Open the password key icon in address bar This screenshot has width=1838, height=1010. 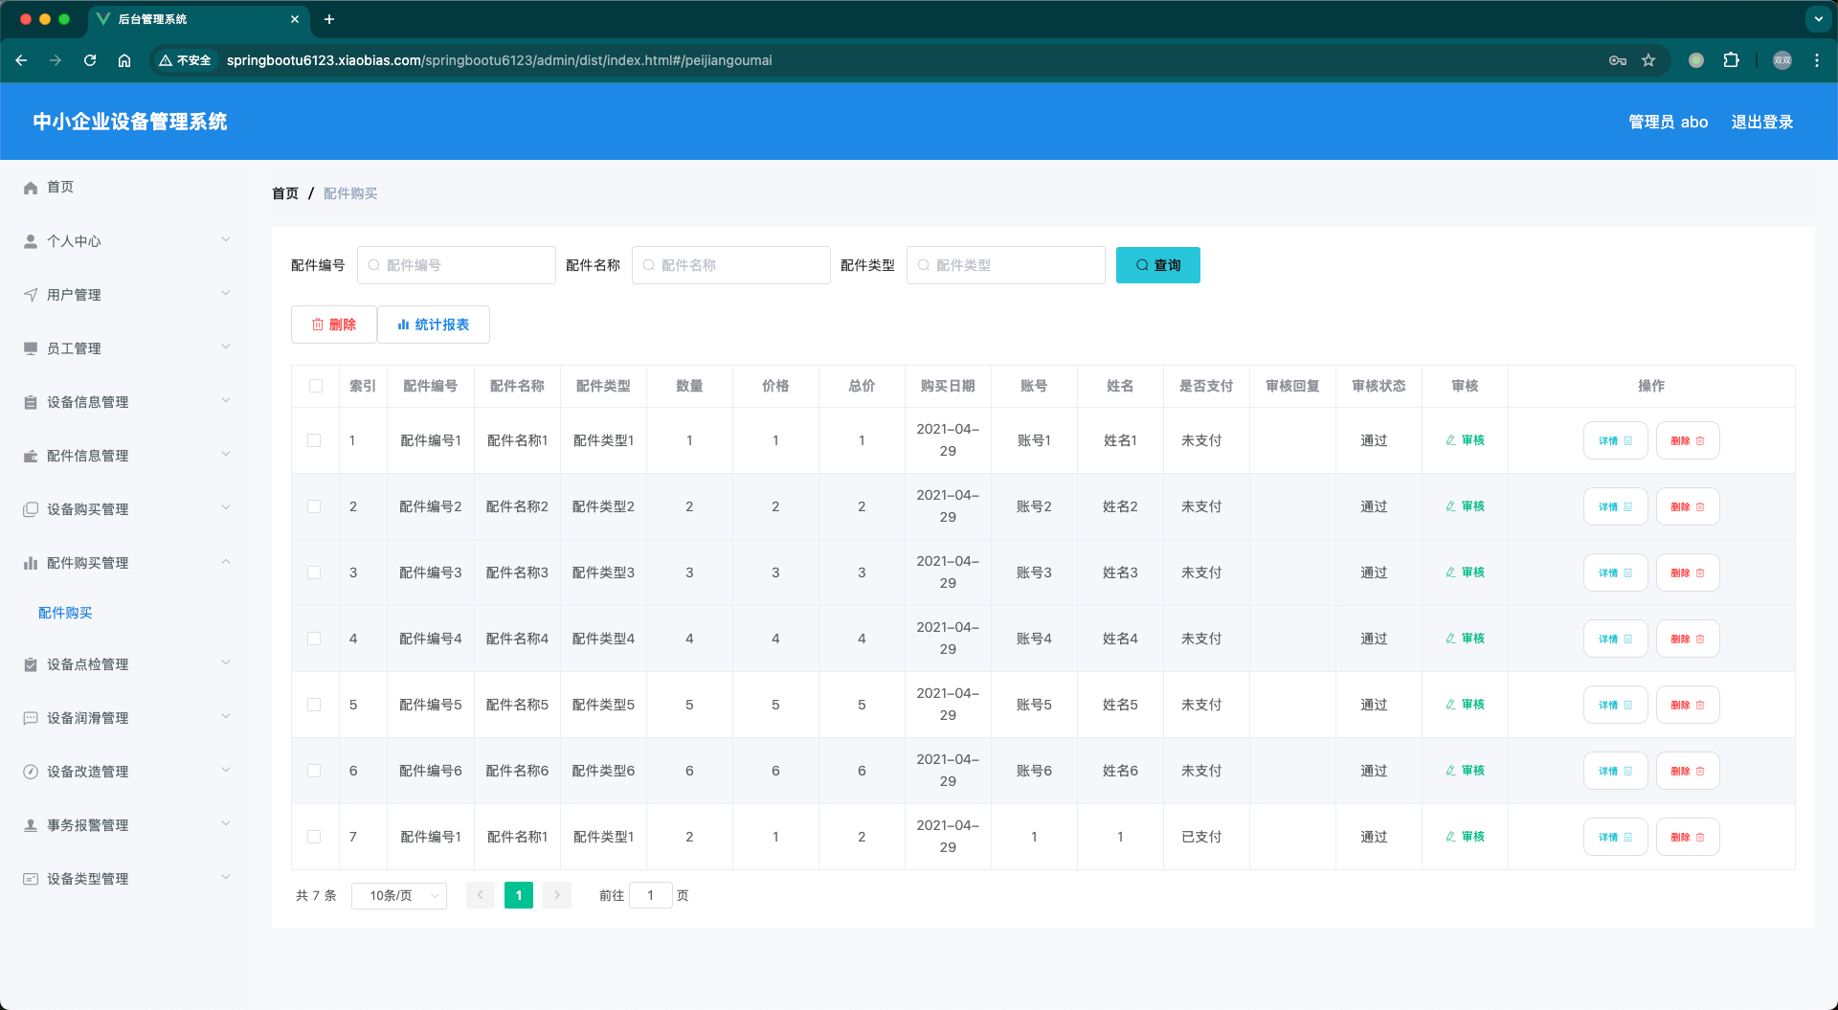pyautogui.click(x=1618, y=60)
